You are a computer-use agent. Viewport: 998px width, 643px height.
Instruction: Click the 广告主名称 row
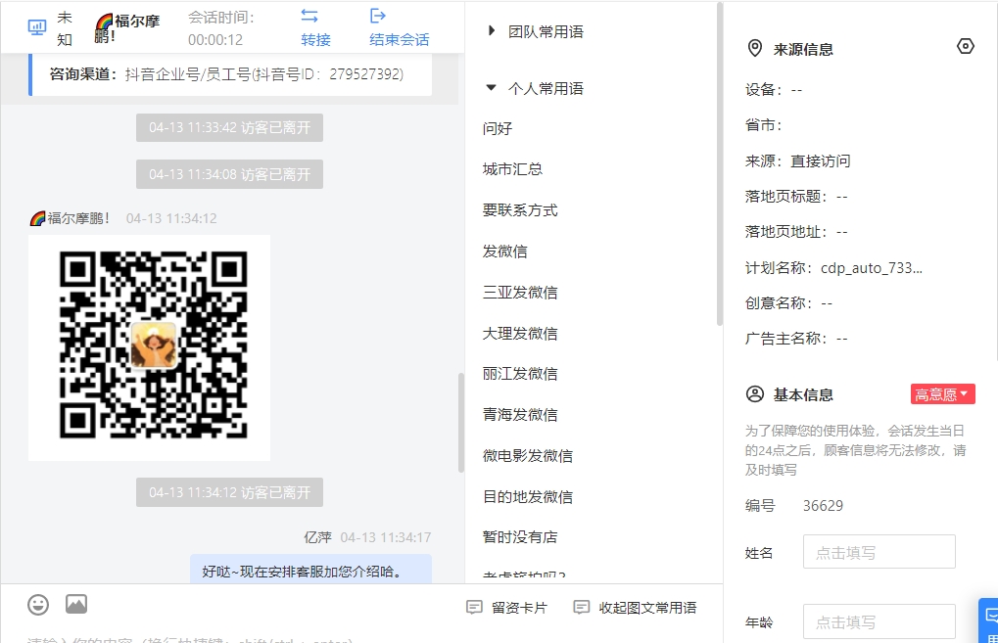click(x=797, y=339)
